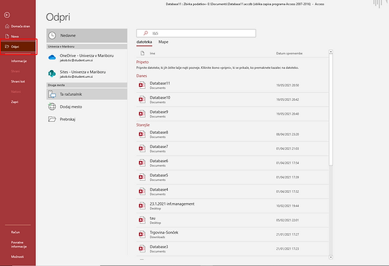Open Database5 from the list

pos(233,177)
